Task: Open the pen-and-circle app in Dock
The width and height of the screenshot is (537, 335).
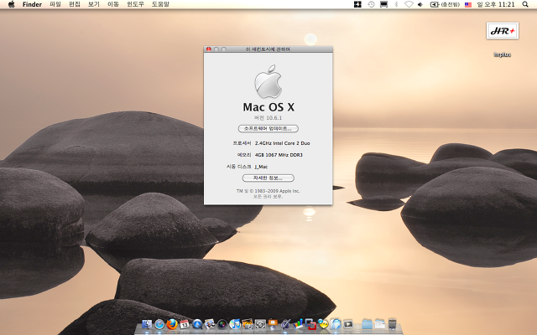Action: (285, 324)
